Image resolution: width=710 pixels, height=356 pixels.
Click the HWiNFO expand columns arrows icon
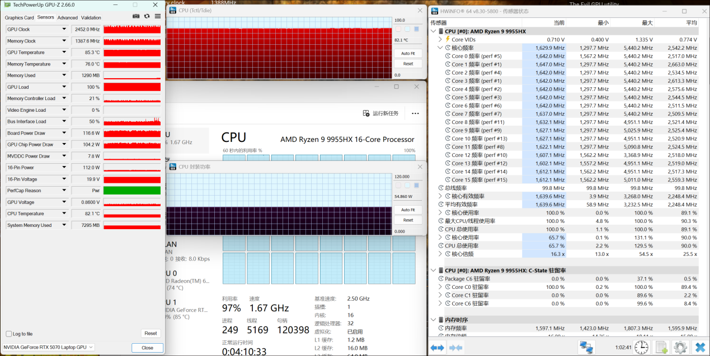(x=437, y=348)
